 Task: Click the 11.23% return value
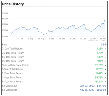click(x=100, y=69)
